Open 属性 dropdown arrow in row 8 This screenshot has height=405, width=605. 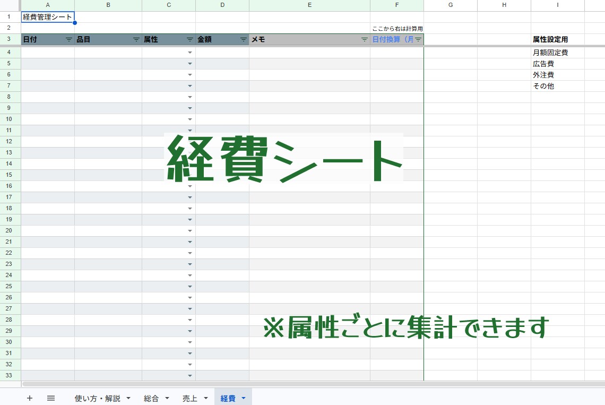click(x=190, y=97)
